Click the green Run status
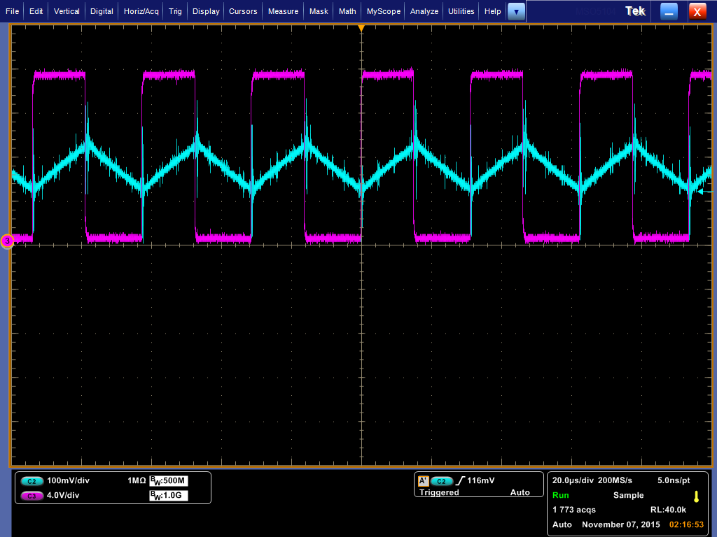Image resolution: width=717 pixels, height=537 pixels. click(x=561, y=495)
